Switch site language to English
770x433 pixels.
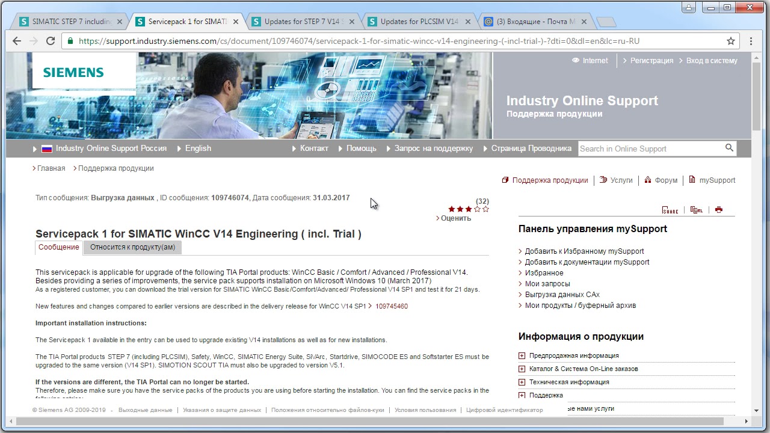(198, 149)
